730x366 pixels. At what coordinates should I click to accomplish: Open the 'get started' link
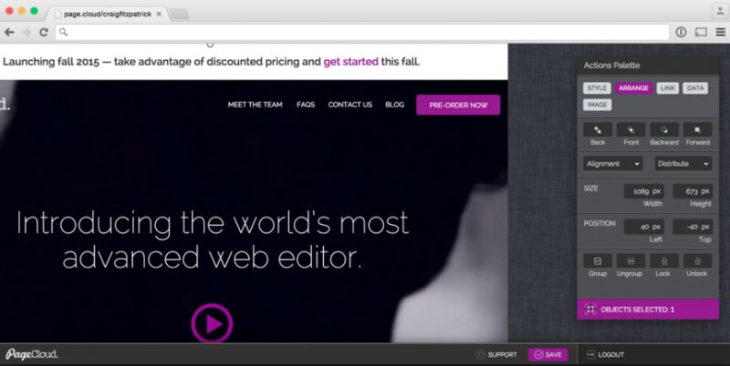[351, 61]
